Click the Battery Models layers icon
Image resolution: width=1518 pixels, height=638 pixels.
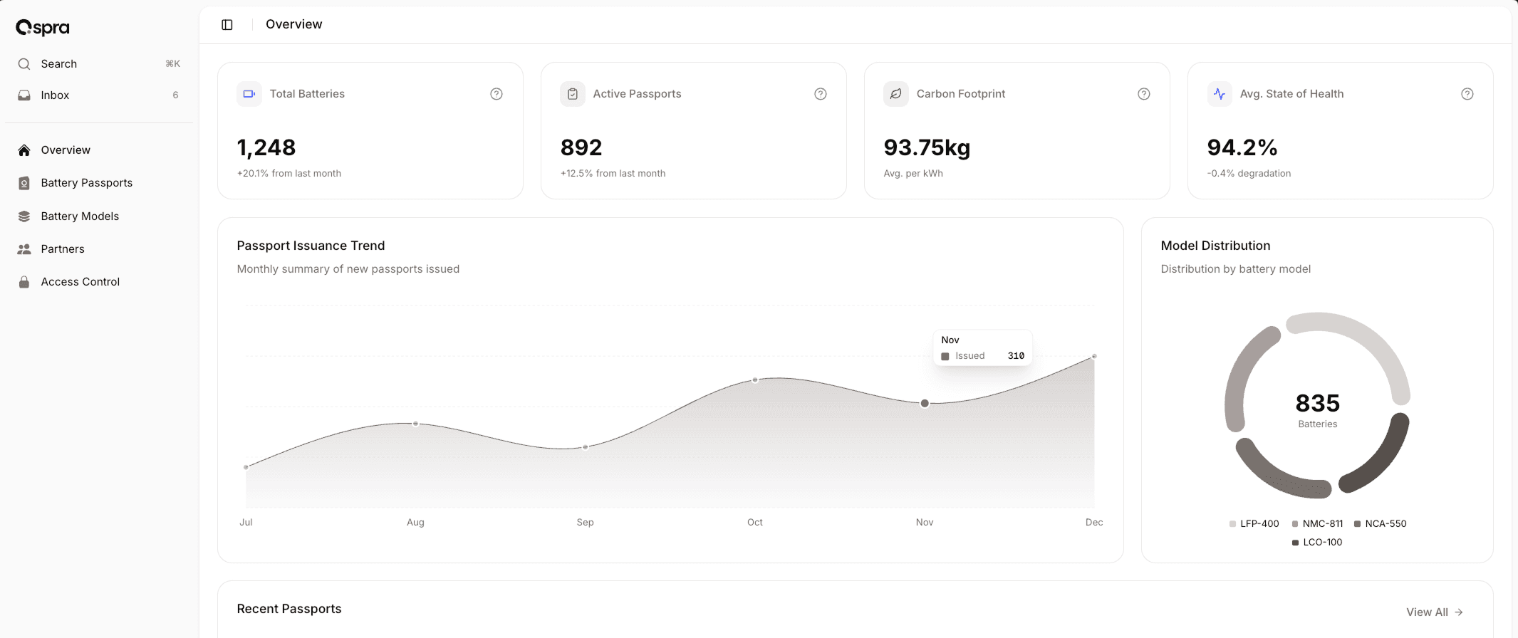tap(24, 216)
